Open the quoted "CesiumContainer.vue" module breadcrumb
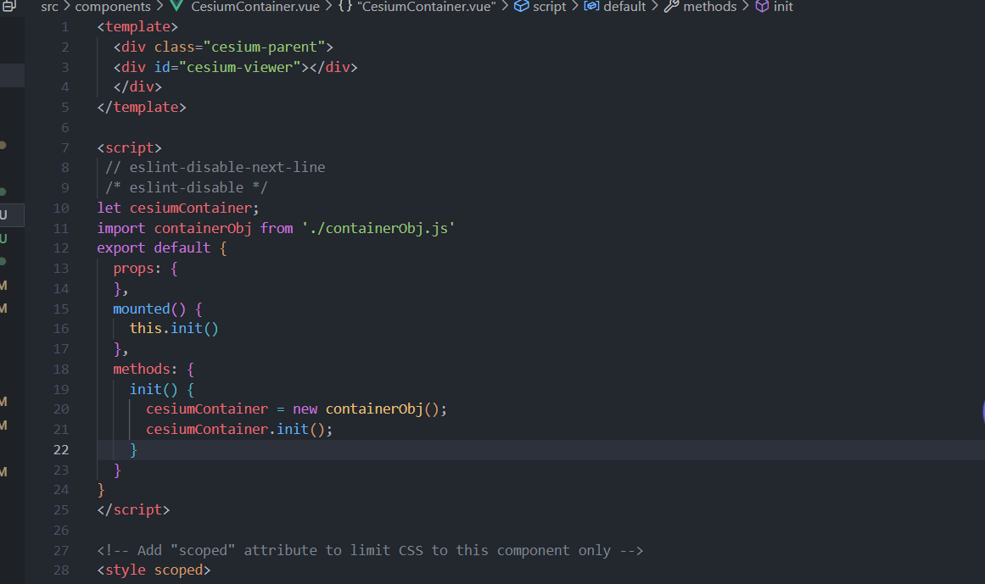Viewport: 985px width, 584px height. tap(427, 7)
